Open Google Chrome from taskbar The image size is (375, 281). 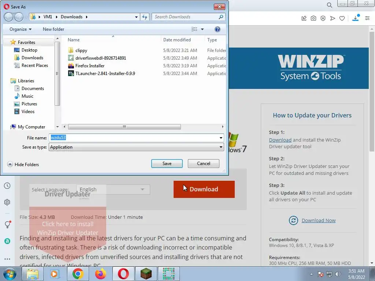point(78,274)
